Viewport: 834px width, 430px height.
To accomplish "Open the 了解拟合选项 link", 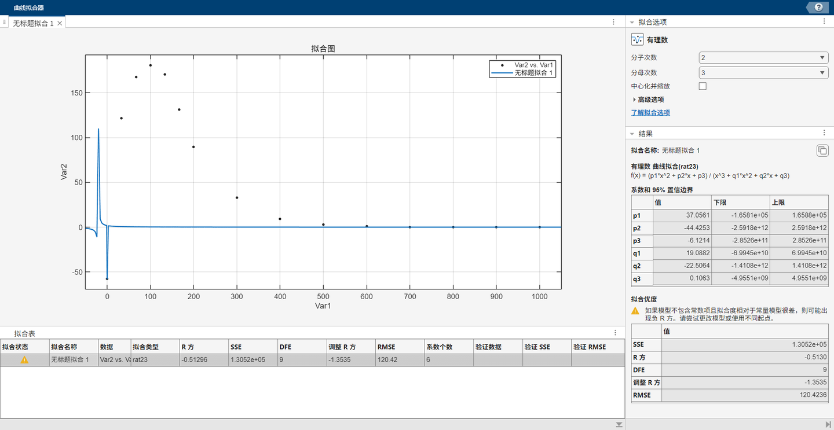I will click(x=650, y=113).
